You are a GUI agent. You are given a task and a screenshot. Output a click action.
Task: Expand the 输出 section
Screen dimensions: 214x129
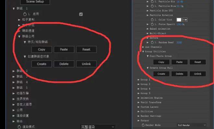(14, 121)
